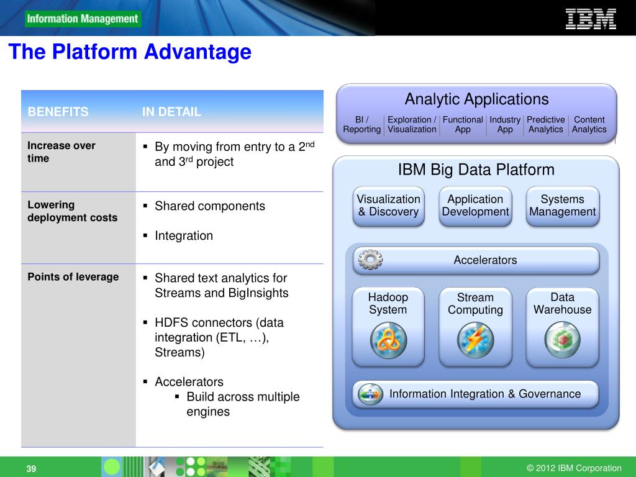Click the Hadoop System knot icon
This screenshot has height=477, width=636.
[388, 340]
